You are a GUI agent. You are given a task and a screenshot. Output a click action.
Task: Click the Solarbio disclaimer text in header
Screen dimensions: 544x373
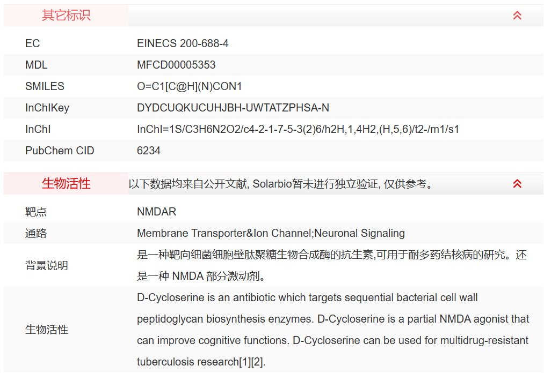coord(280,184)
